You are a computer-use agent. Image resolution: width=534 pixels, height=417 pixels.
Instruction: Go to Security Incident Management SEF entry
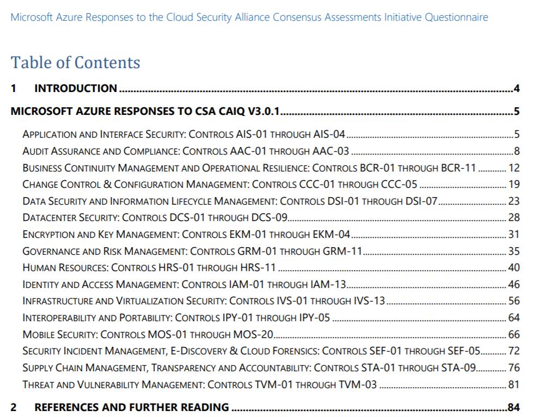coord(271,351)
